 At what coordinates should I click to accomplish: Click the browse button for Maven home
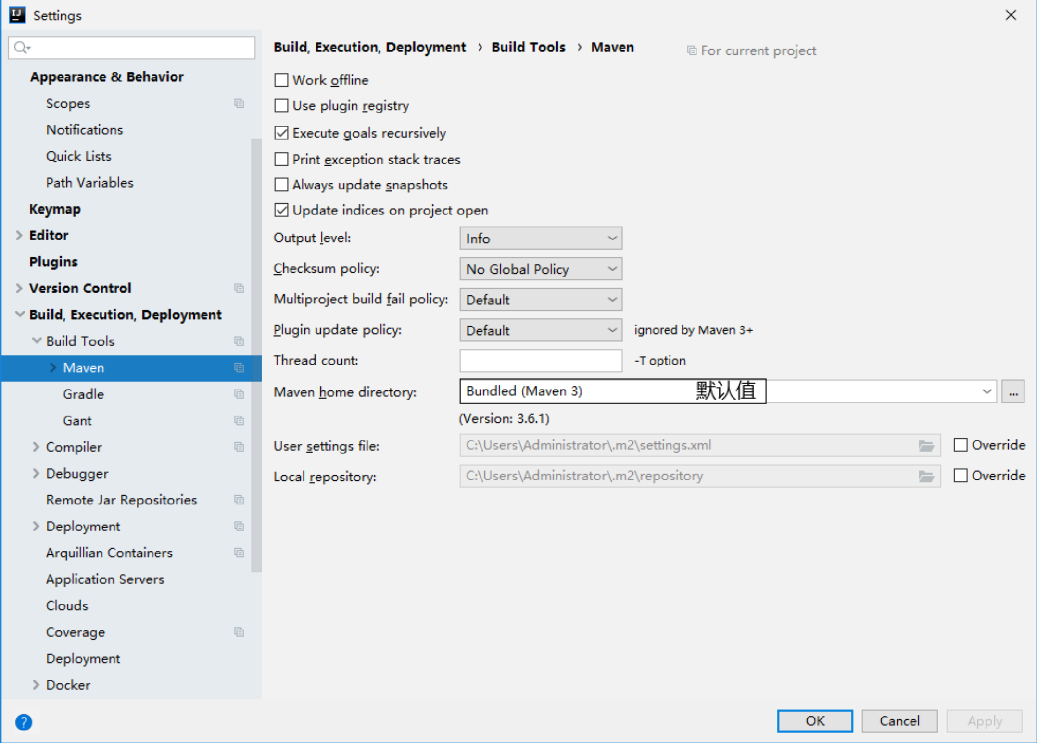pos(1013,391)
